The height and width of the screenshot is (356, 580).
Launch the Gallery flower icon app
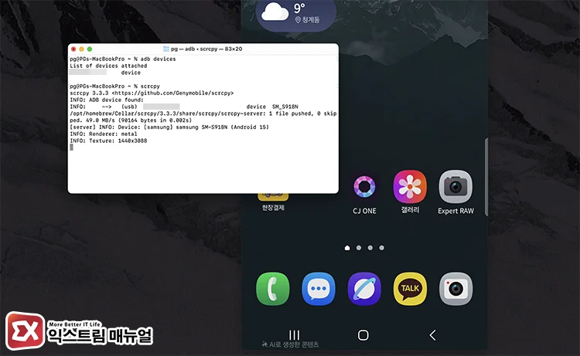tap(410, 188)
